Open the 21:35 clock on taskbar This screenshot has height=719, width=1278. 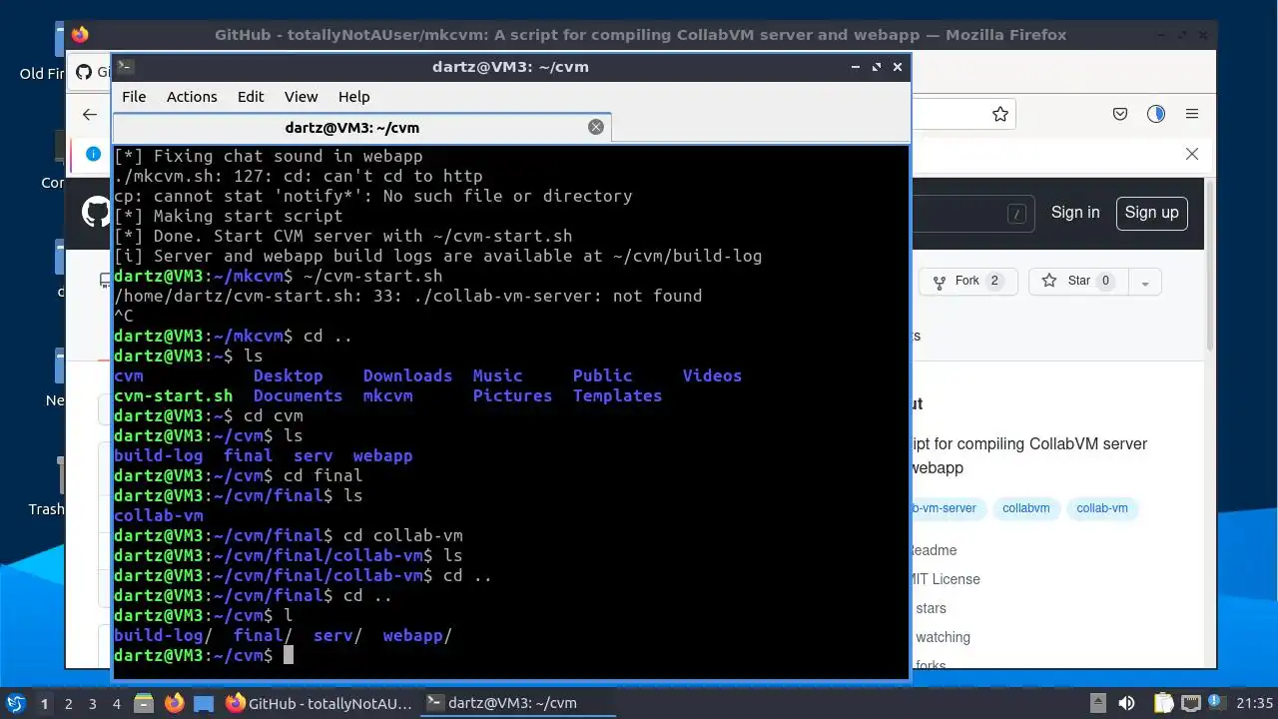1255,703
